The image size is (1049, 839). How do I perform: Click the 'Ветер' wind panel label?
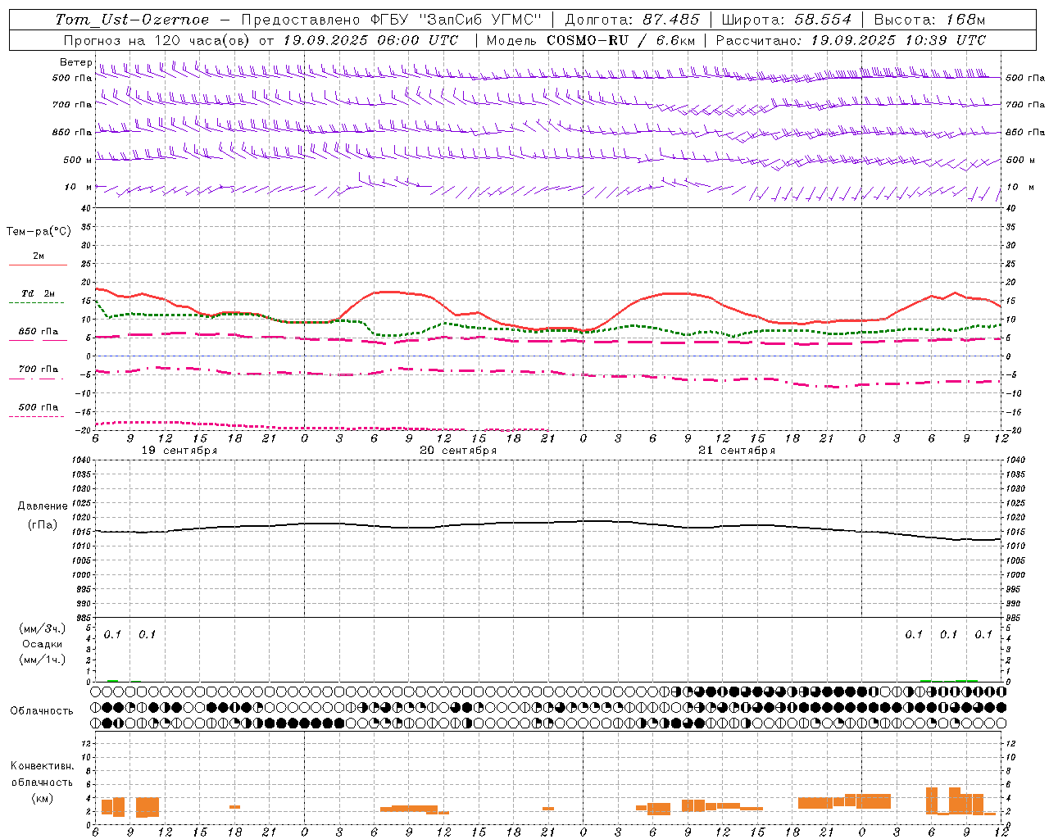(76, 63)
